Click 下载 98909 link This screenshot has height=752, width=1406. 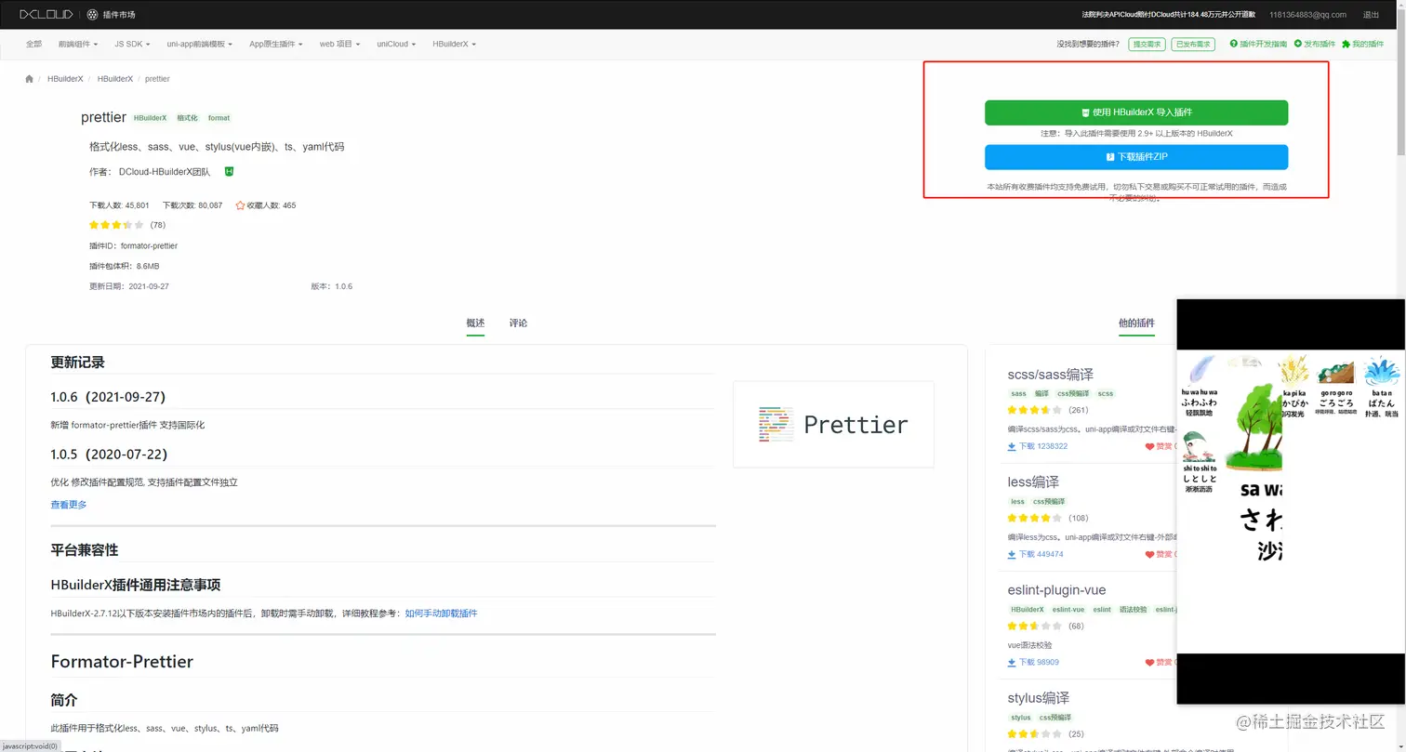click(1039, 662)
